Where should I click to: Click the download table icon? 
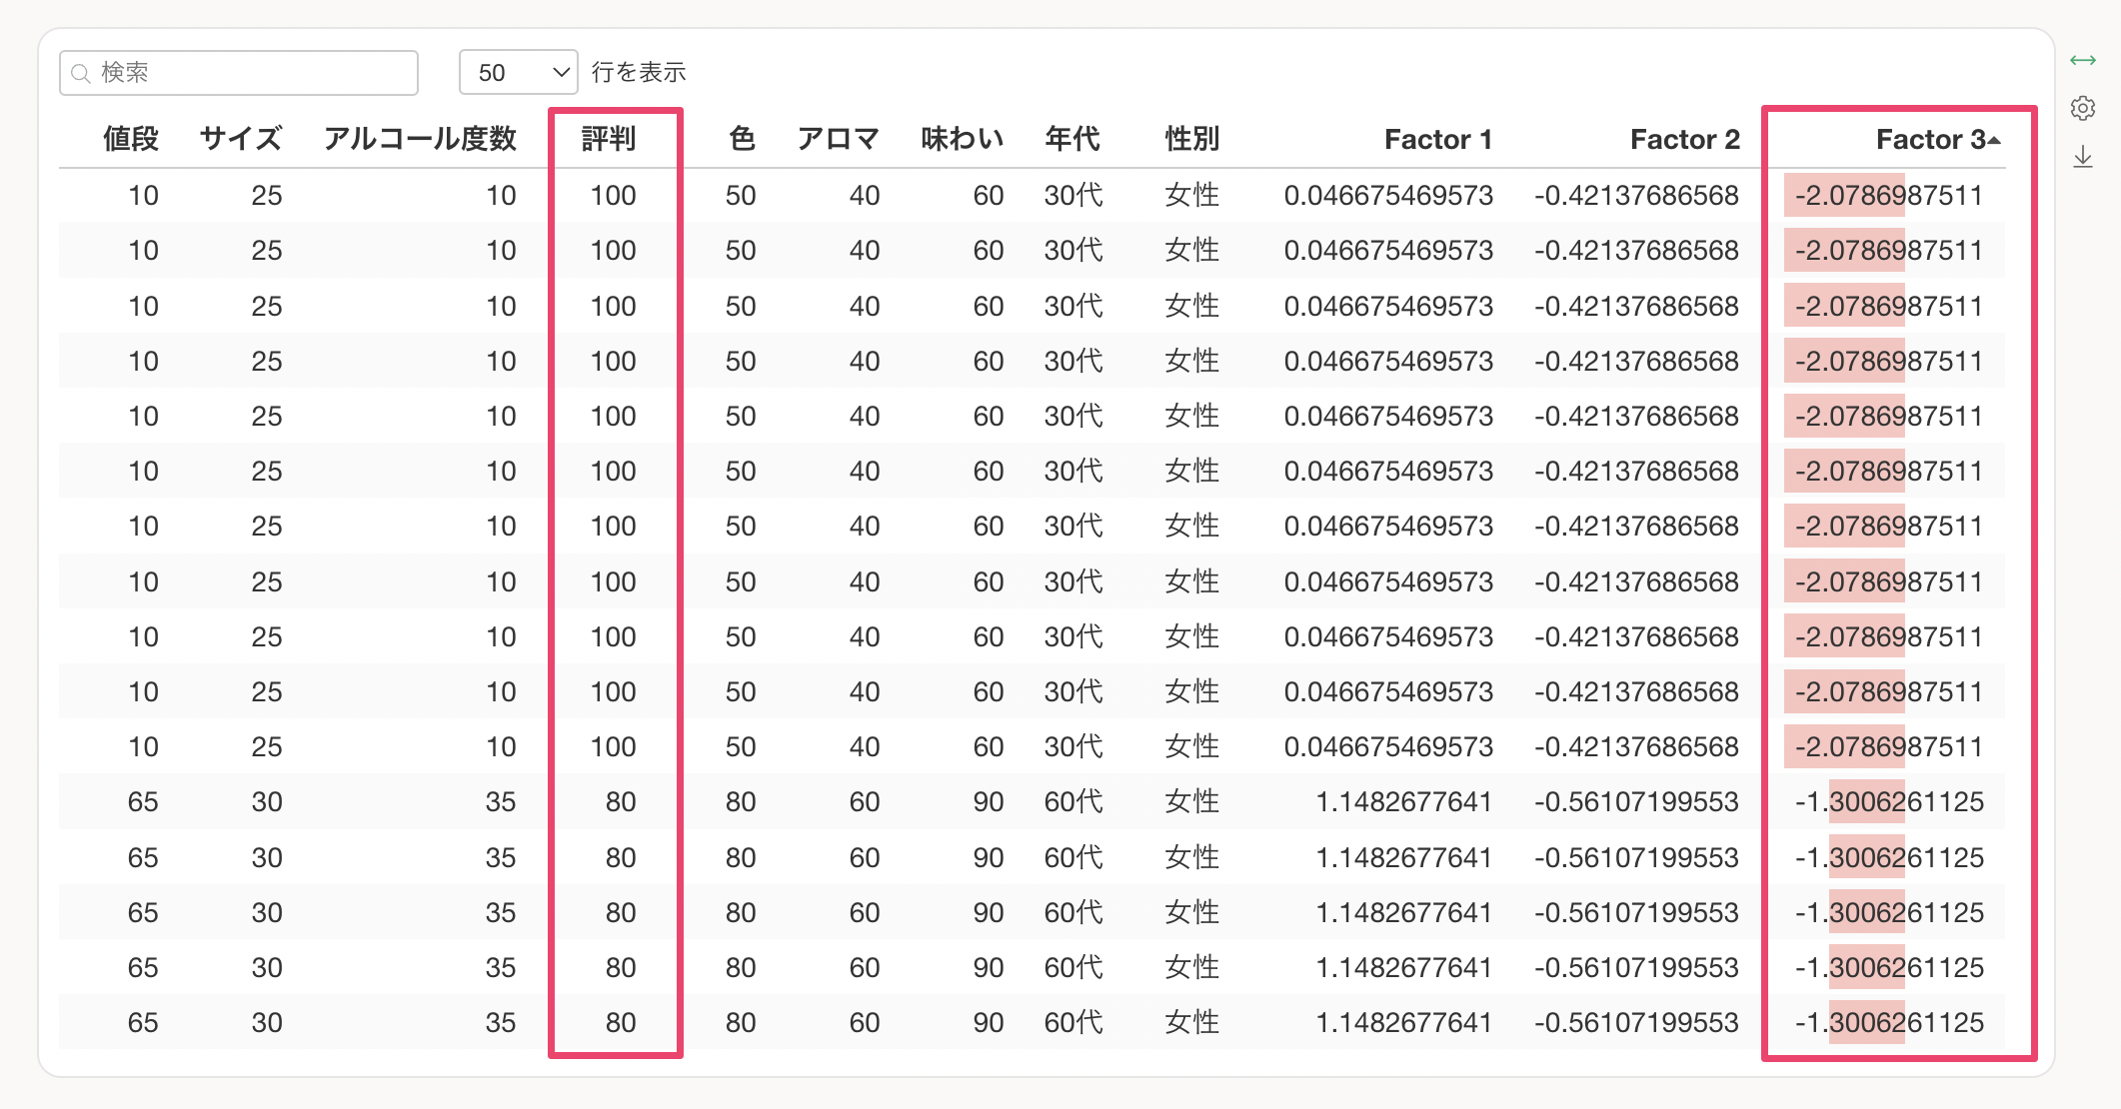tap(2083, 157)
